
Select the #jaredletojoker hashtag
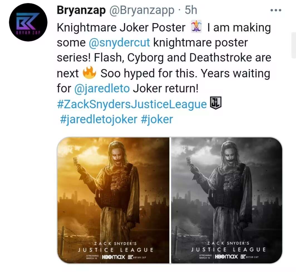[x=99, y=120]
